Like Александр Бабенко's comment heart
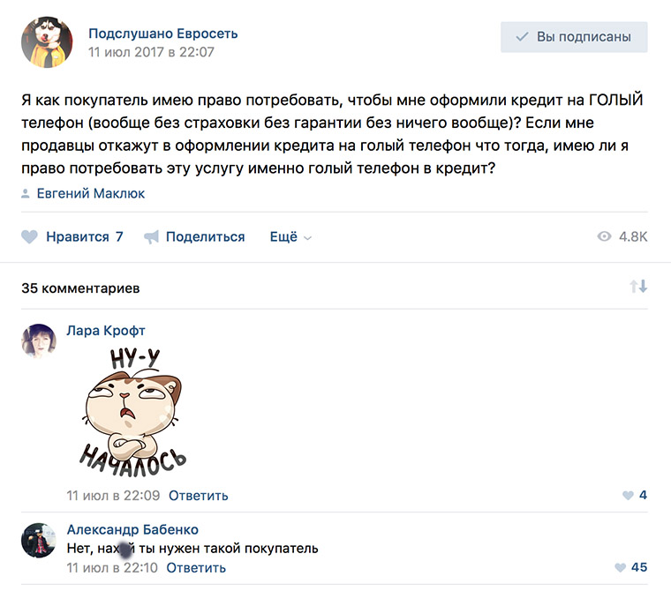The image size is (671, 591). tap(622, 567)
